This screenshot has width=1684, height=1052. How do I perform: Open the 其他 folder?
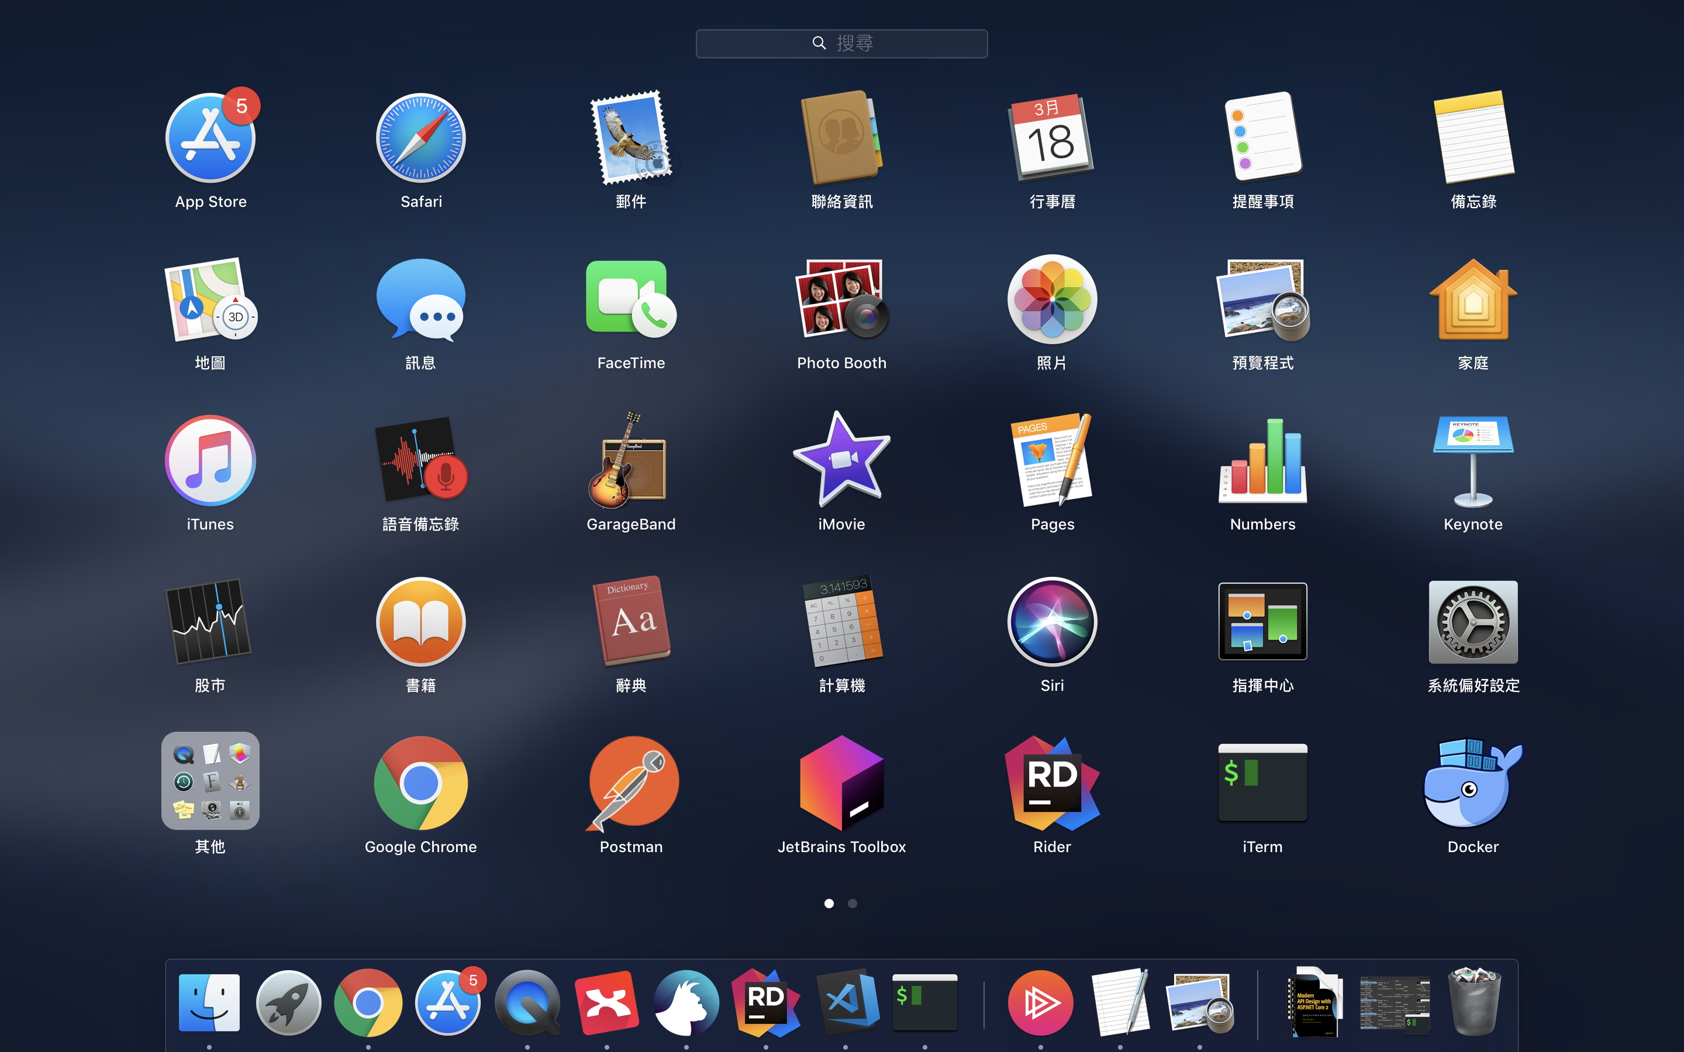[x=210, y=781]
